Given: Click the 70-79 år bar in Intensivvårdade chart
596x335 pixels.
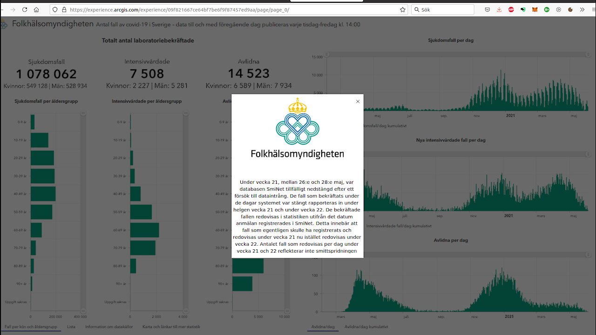Looking at the screenshot, I should click(x=143, y=248).
